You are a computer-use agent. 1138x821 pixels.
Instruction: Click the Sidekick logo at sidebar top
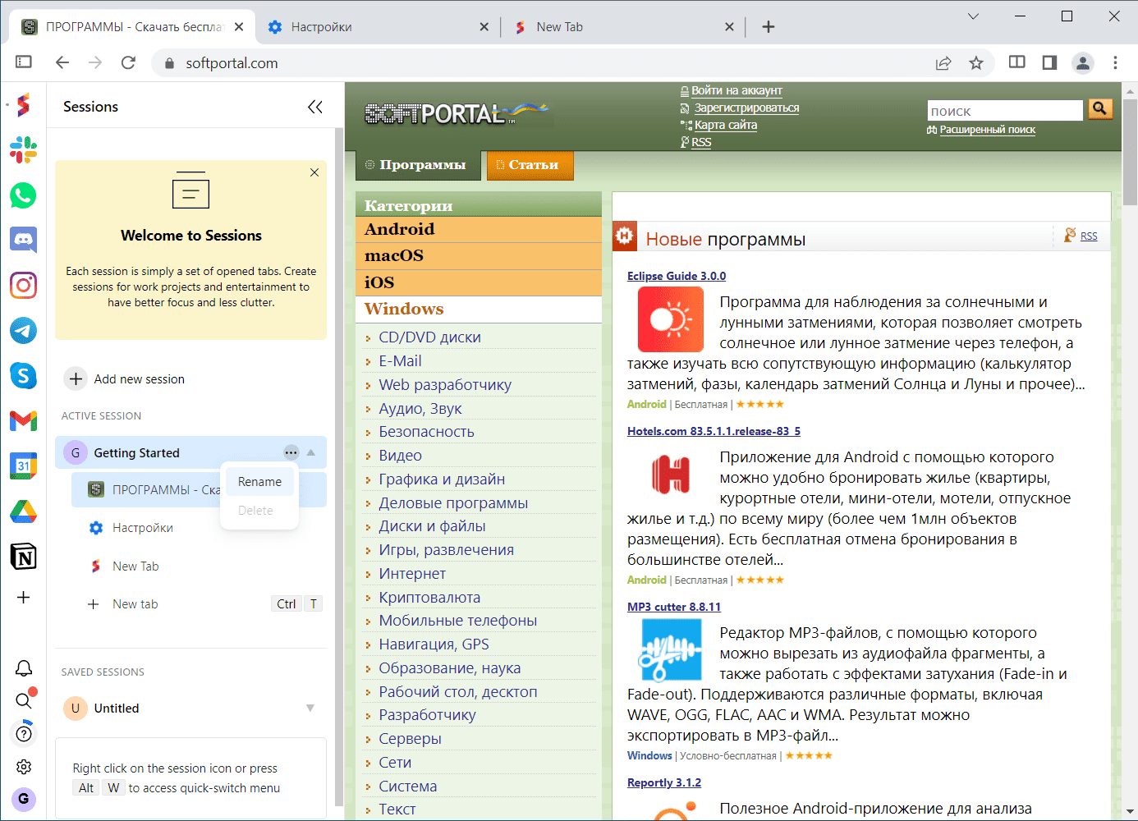(23, 104)
